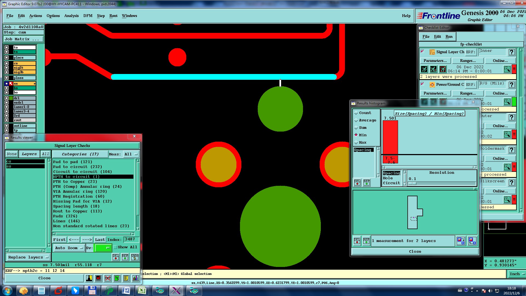Viewport: 526px width, 296px height.
Task: Open the Auto Zoom dropdown
Action: [x=69, y=248]
